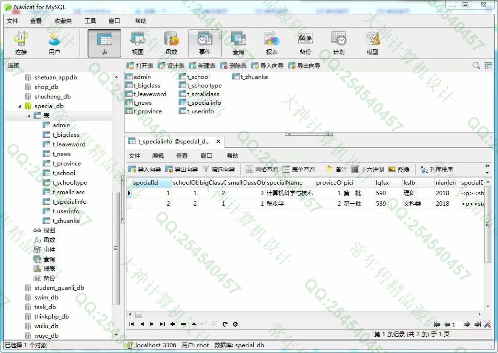Click the add record plus button

(172, 324)
